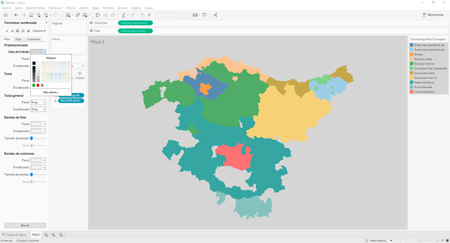Open the Formato menu

pyautogui.click(x=108, y=8)
